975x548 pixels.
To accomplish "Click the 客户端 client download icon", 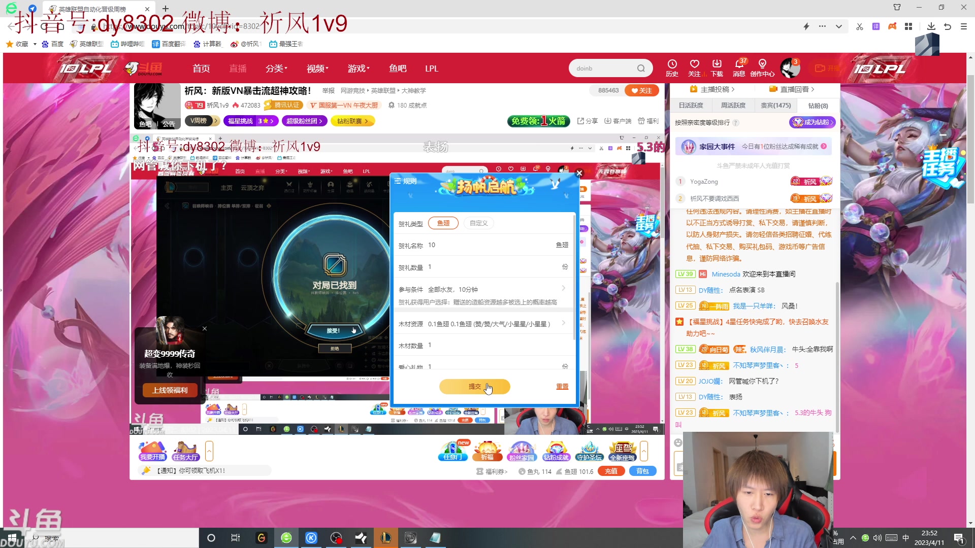I will click(617, 121).
